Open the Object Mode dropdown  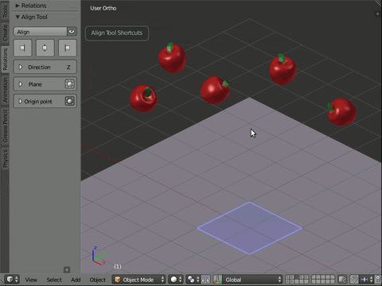tap(138, 280)
